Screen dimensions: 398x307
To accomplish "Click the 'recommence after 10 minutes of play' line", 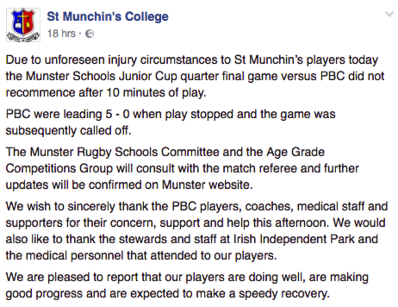I will pos(106,93).
